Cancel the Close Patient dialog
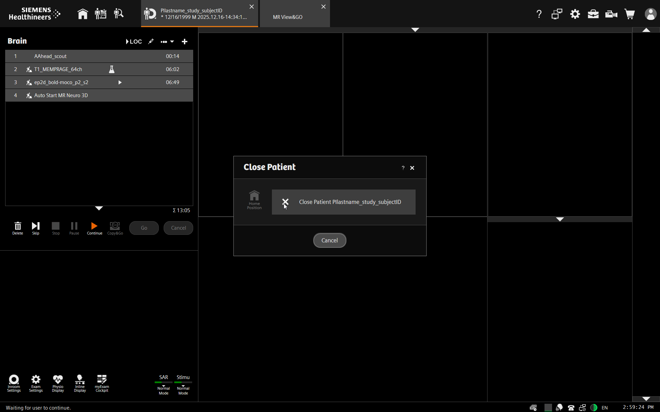660x412 pixels. pyautogui.click(x=330, y=240)
